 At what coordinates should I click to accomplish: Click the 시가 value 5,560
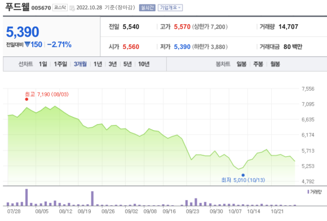(x=131, y=47)
